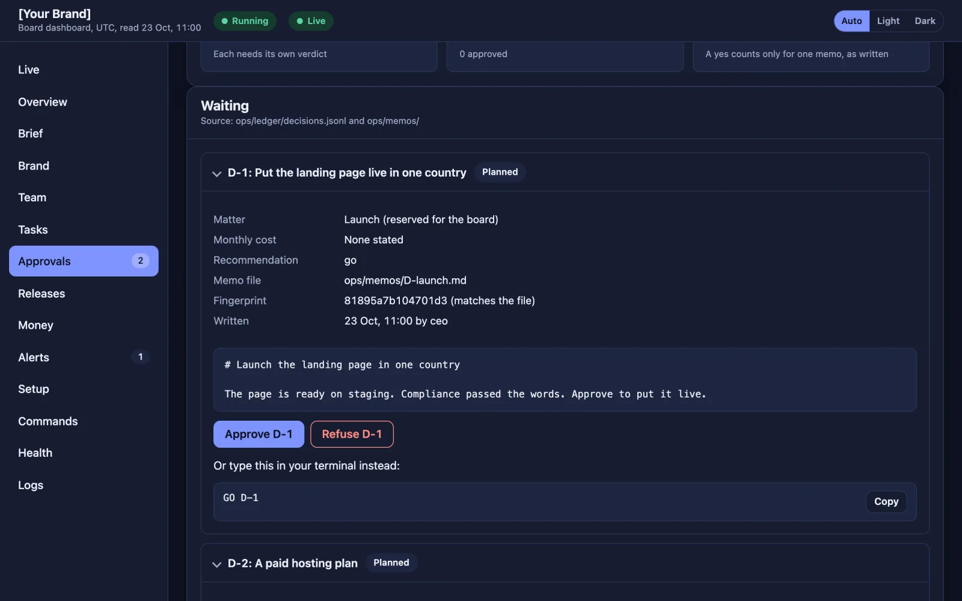
Task: Open the Team page
Action: tap(84, 197)
